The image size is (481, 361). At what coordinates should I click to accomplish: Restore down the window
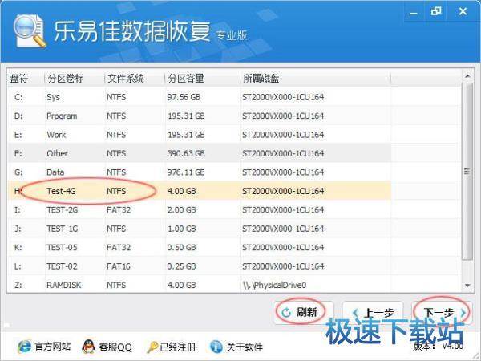[435, 12]
